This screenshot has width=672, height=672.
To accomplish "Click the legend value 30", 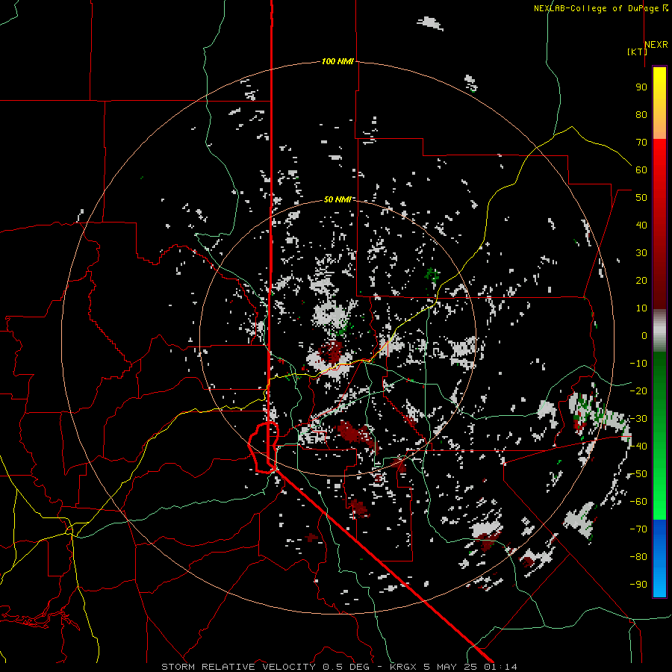I will click(641, 253).
